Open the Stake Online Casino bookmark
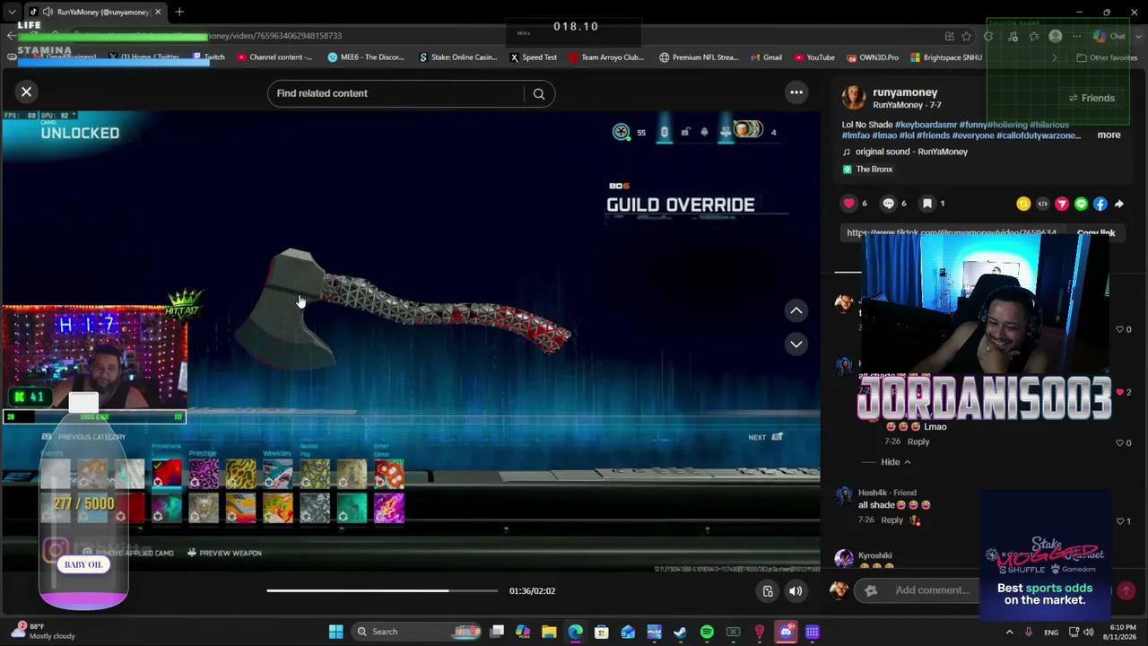Image resolution: width=1148 pixels, height=646 pixels. 458,57
